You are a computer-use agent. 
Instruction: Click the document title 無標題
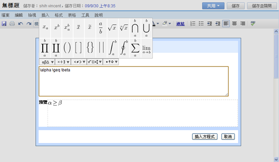point(10,6)
